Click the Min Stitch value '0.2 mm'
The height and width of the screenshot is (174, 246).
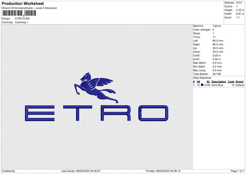[217, 66]
